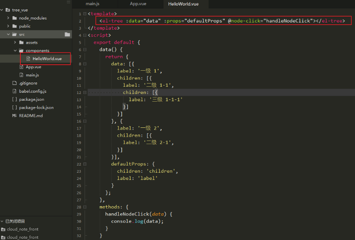This screenshot has height=240, width=355.
Task: Click the src open-folder icon
Action: point(14,34)
